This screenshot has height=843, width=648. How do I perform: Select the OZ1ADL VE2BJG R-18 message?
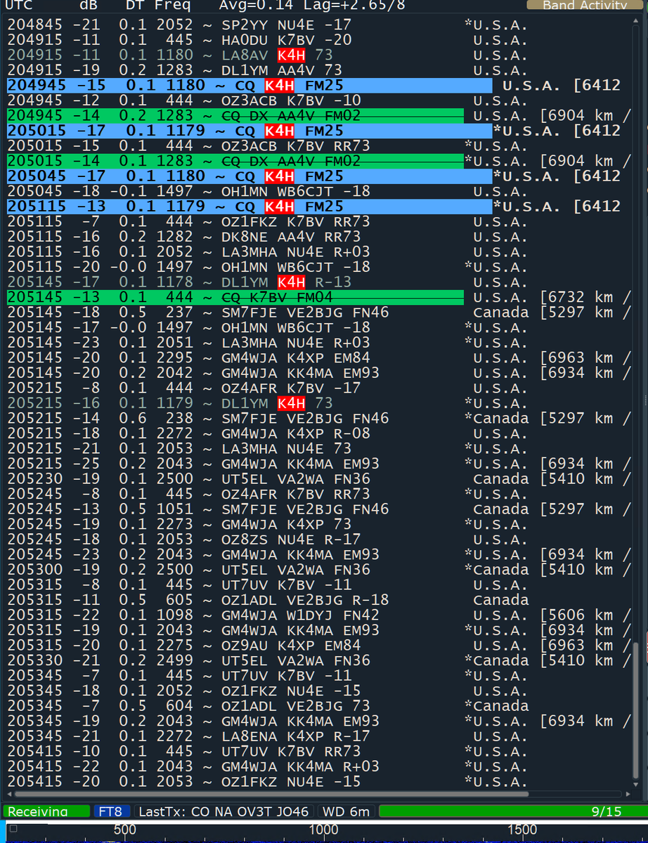click(x=305, y=600)
